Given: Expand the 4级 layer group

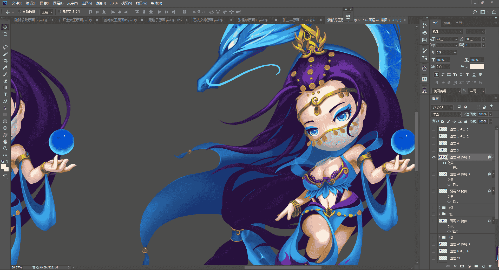Looking at the screenshot, I should 439,237.
